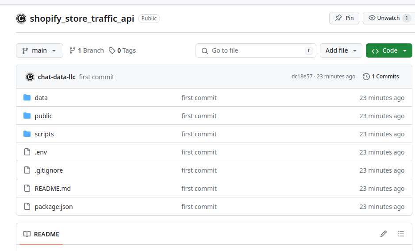This screenshot has width=415, height=251.
Task: Open chat-data-llc author link
Action: click(x=57, y=77)
